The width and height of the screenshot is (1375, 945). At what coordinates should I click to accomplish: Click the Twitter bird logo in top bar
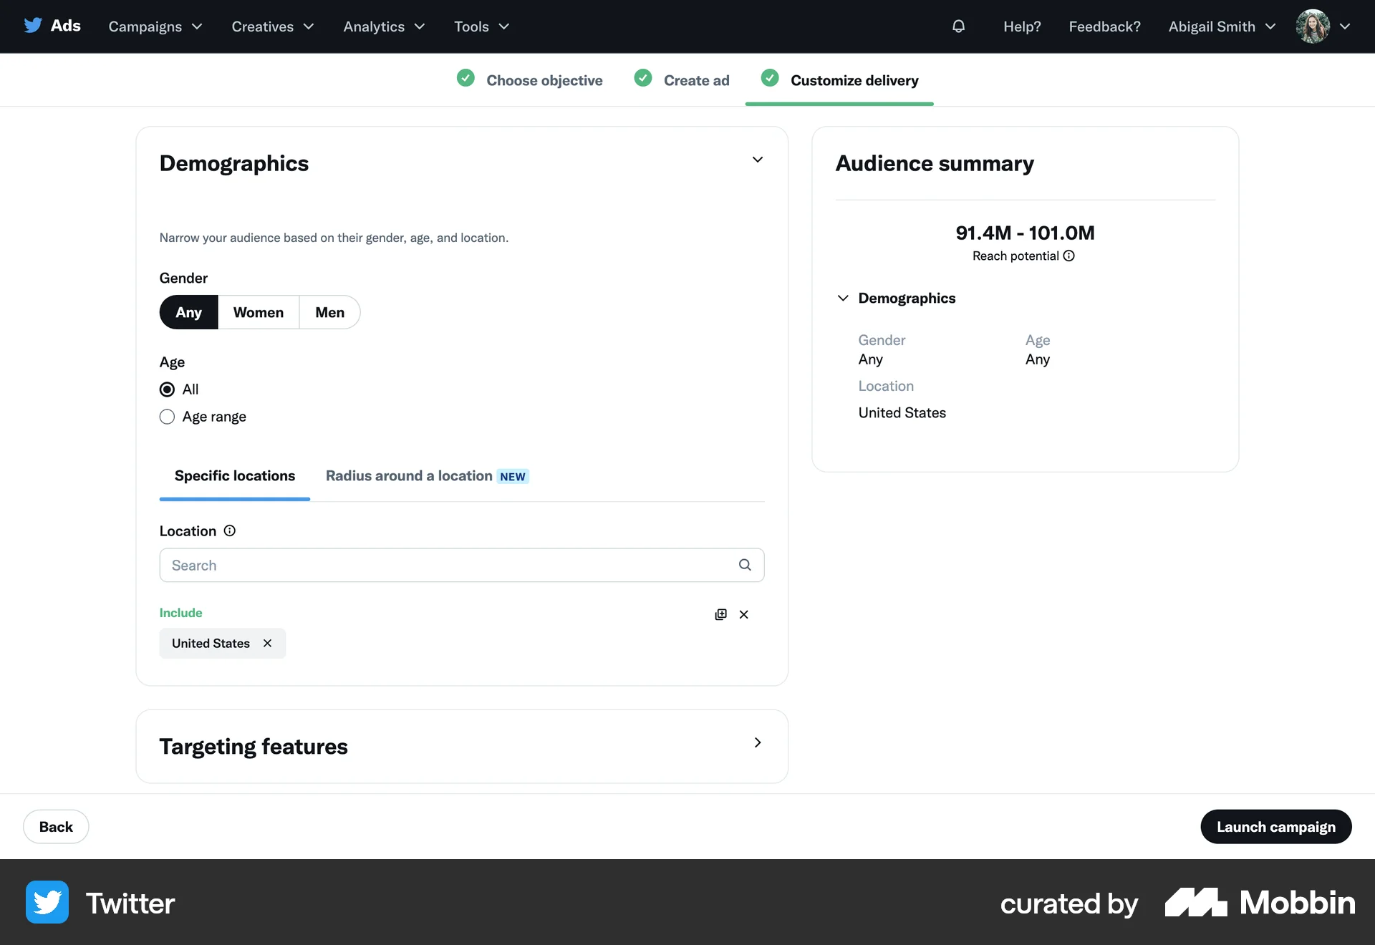point(33,24)
